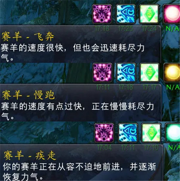Click the 赛羊 - 疾走 tooltip title
Viewport: 180px width, 181px height.
pos(30,155)
